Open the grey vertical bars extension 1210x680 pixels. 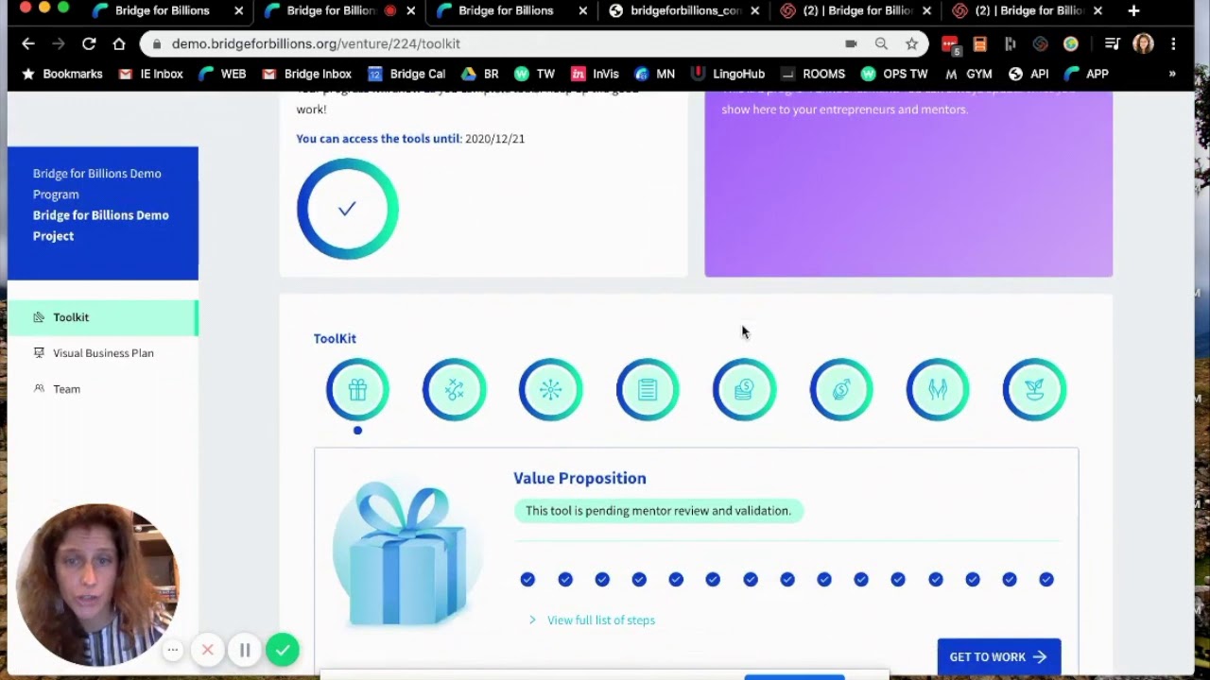click(x=1011, y=43)
